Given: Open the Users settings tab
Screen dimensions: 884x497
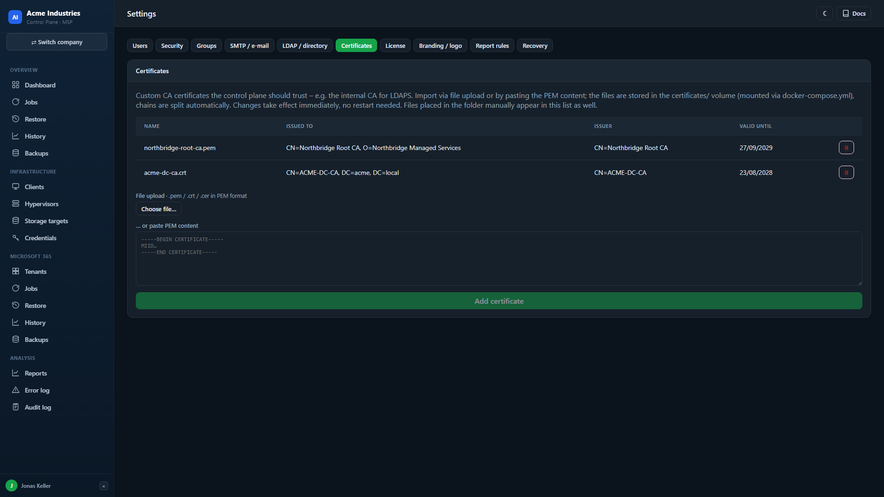Looking at the screenshot, I should click(140, 46).
